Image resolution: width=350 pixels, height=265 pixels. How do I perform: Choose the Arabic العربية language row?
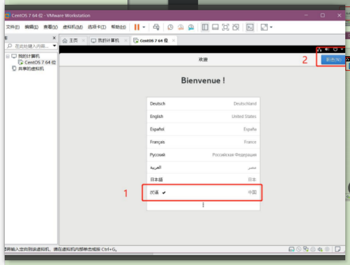tap(203, 168)
